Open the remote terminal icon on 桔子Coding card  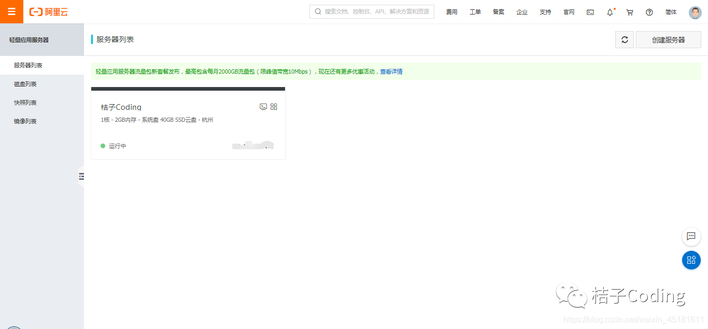(x=263, y=107)
